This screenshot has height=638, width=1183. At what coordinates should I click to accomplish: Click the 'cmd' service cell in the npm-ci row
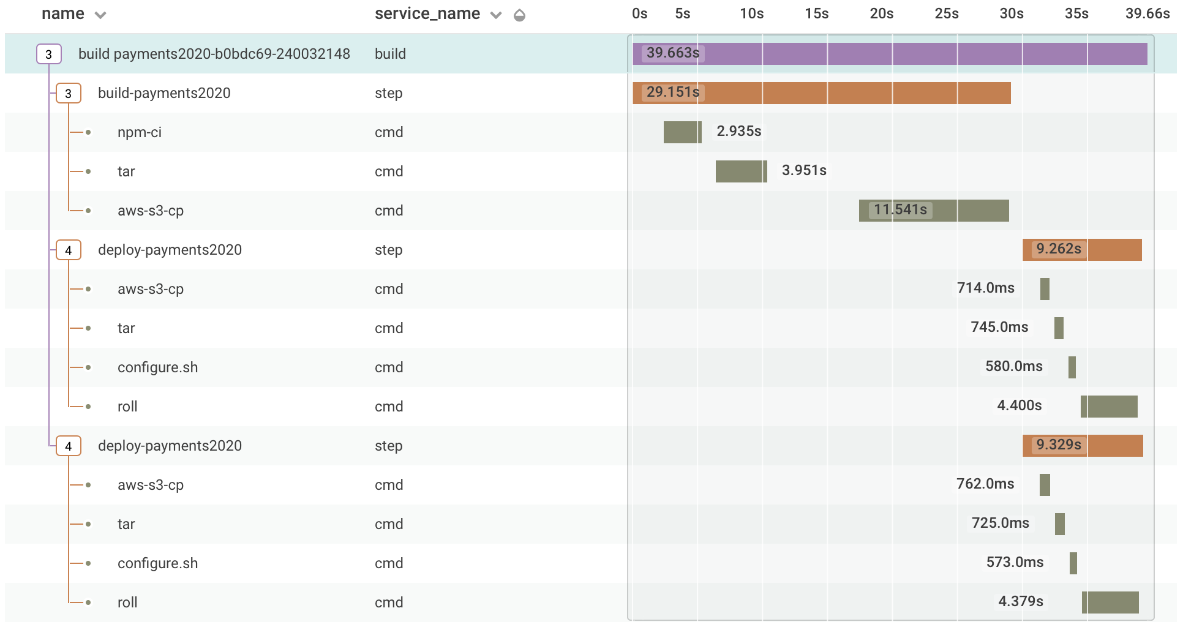[389, 132]
